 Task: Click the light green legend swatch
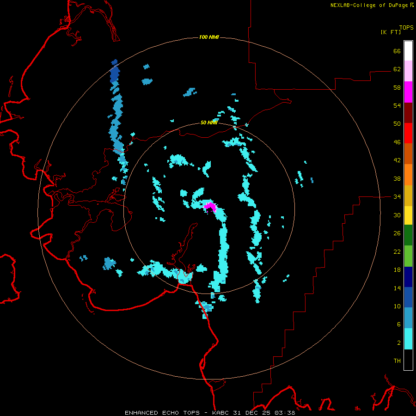click(408, 256)
